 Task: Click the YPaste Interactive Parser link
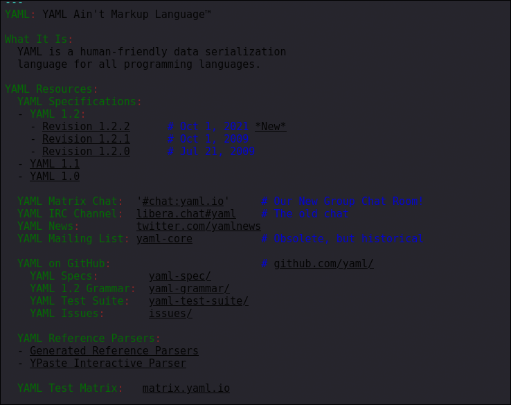point(108,363)
